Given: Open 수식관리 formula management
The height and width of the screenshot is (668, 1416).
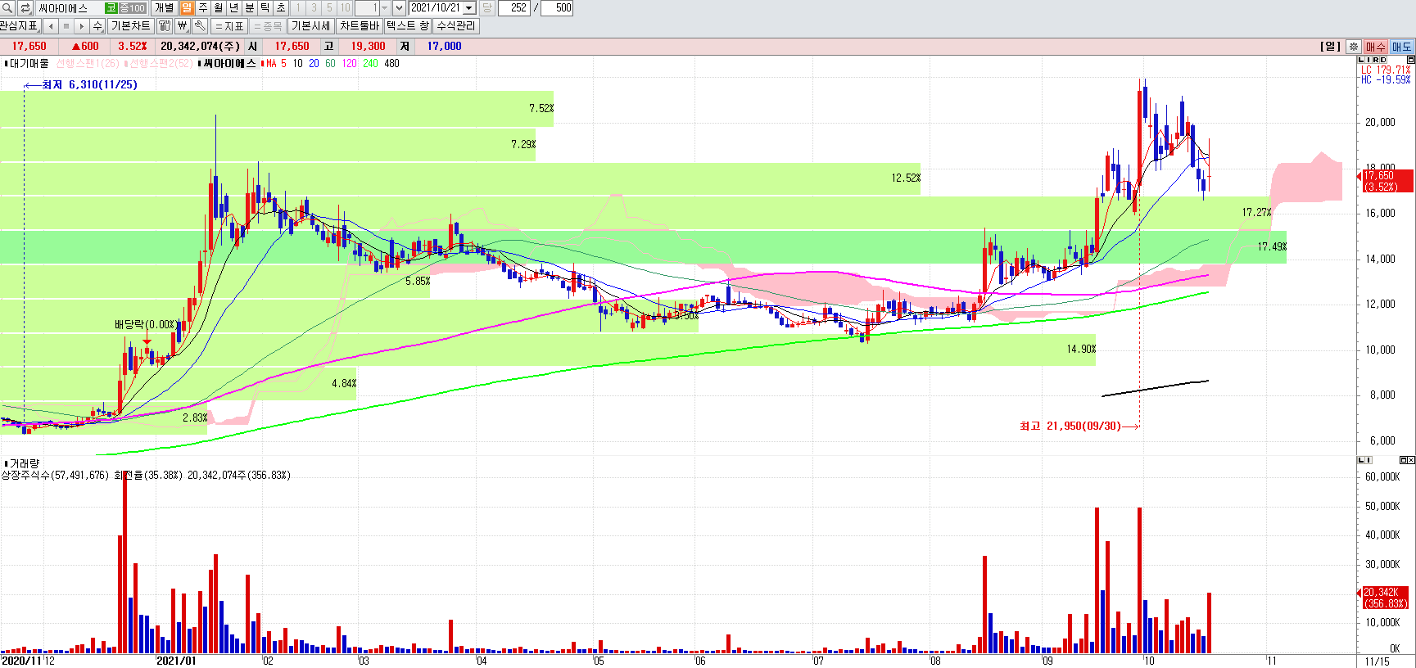Looking at the screenshot, I should (456, 26).
